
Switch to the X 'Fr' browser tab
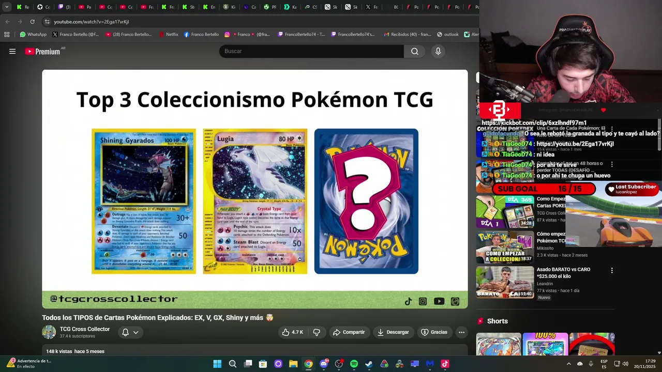click(372, 7)
